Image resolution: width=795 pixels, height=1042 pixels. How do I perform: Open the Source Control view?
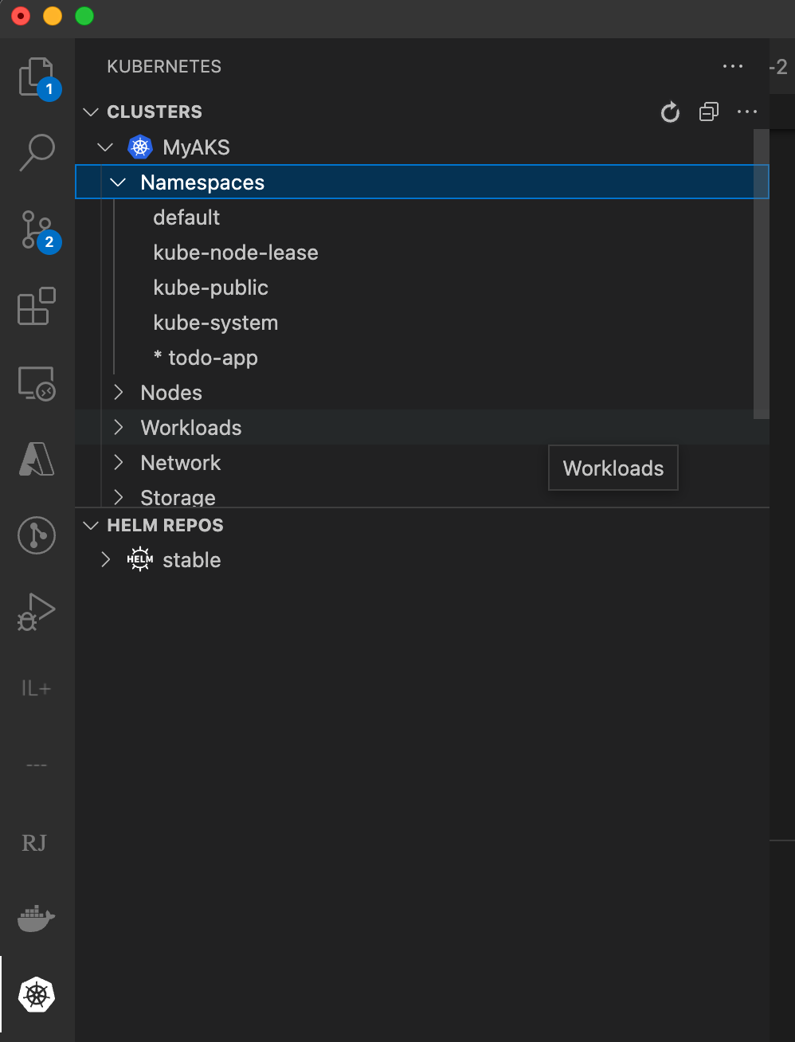tap(36, 231)
